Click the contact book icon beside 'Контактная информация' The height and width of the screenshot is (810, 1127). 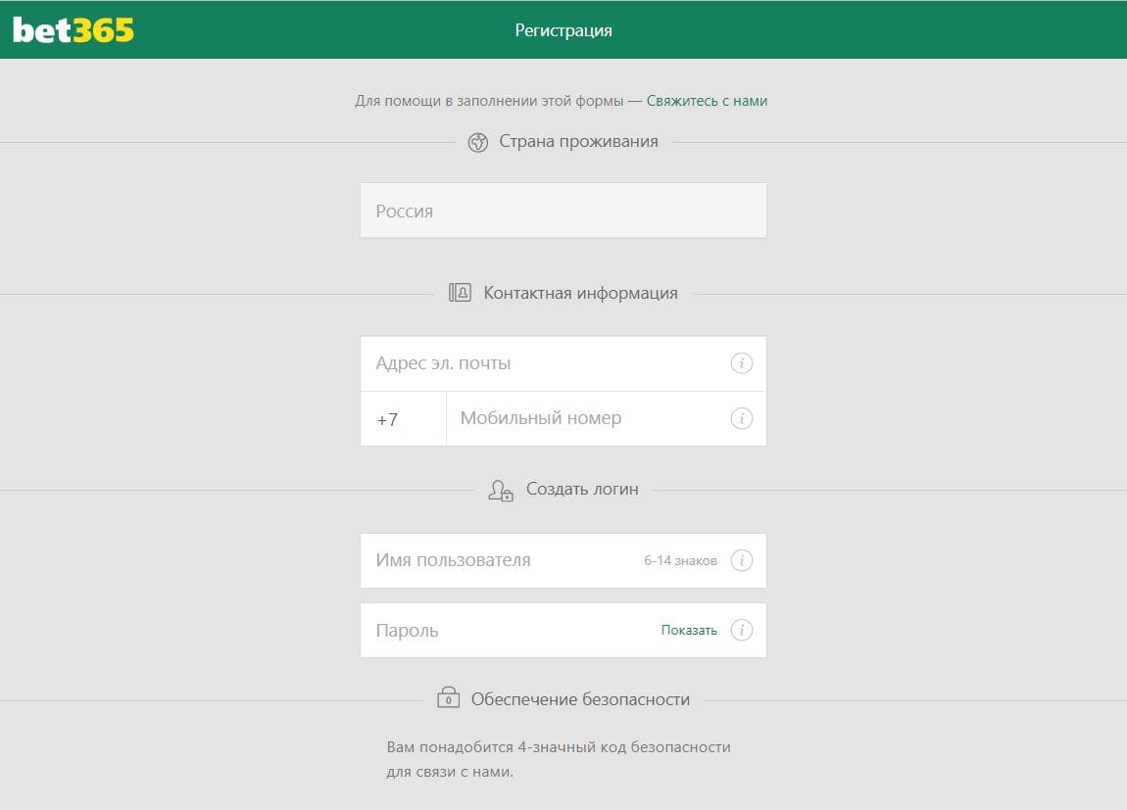(x=460, y=292)
